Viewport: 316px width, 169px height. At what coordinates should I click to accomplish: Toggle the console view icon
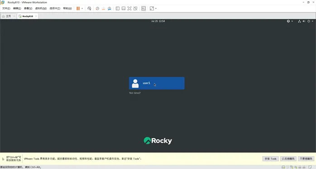point(144,9)
